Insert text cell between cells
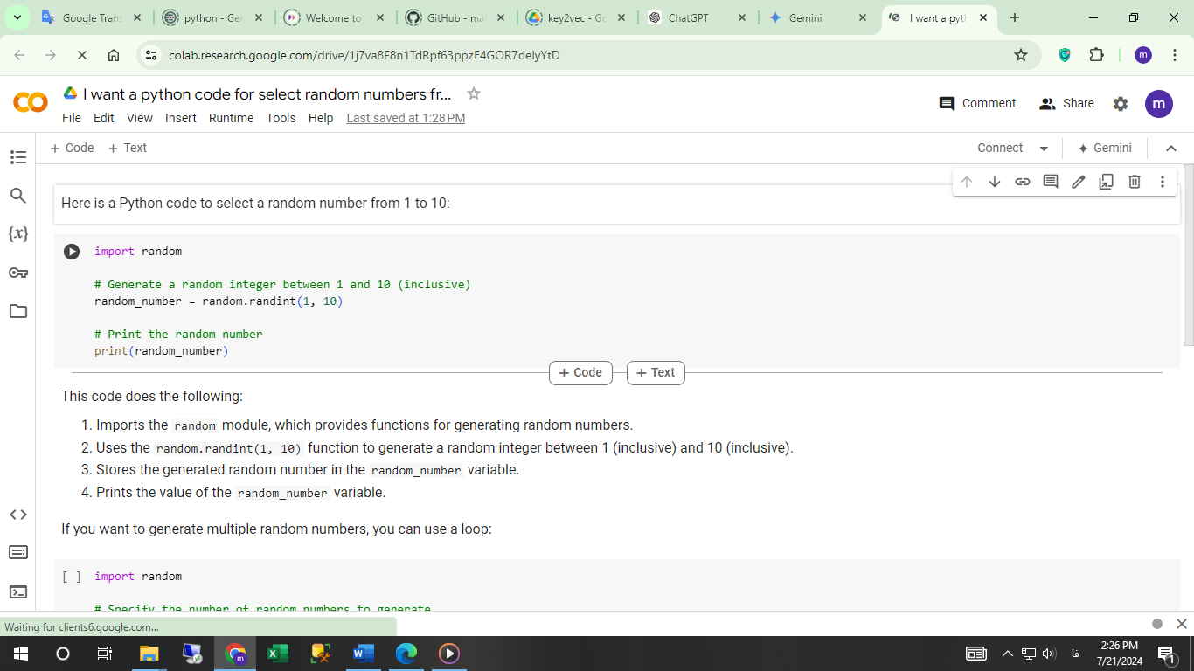The width and height of the screenshot is (1194, 671). click(x=656, y=373)
